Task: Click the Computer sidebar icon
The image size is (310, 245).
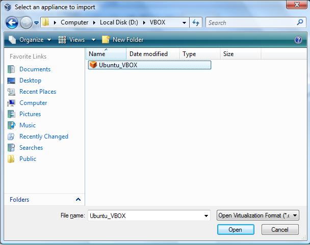Action: pos(11,103)
